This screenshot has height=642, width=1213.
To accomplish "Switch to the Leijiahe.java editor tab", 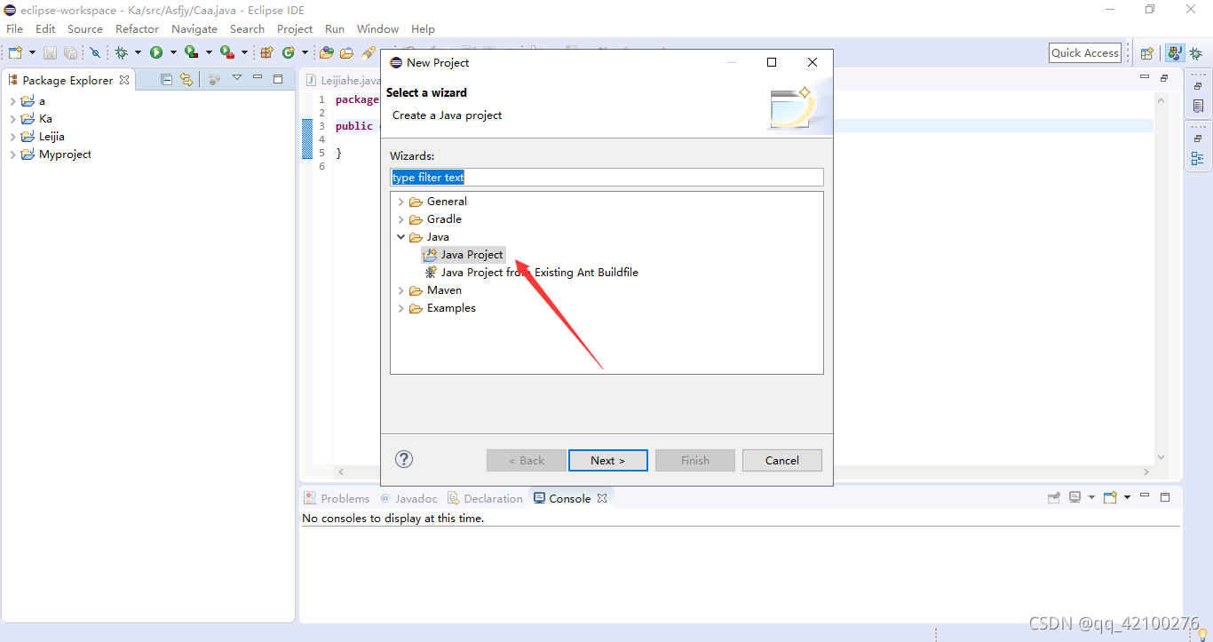I will pyautogui.click(x=343, y=80).
